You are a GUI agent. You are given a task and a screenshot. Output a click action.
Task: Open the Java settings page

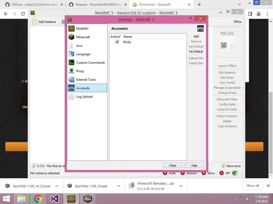tap(87, 45)
